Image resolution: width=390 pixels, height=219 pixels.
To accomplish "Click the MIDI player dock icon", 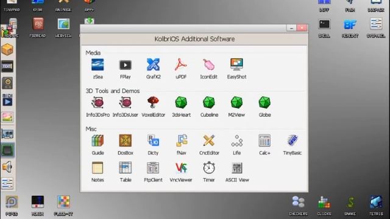I will pos(7,100).
